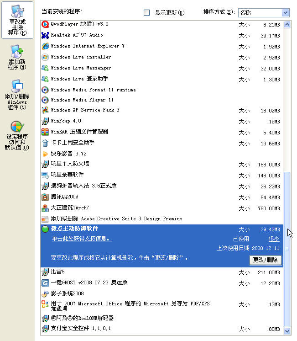Click the Realtek AC'97 Audio icon

click(45, 35)
